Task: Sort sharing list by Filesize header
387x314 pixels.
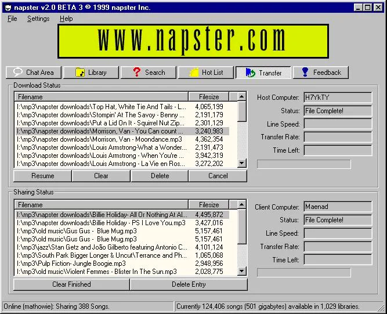Action: (x=209, y=205)
